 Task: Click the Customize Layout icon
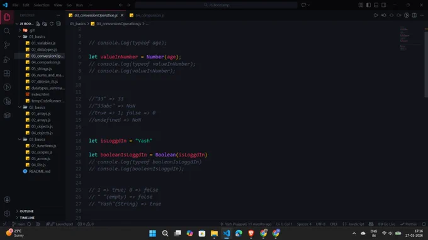pos(361,5)
